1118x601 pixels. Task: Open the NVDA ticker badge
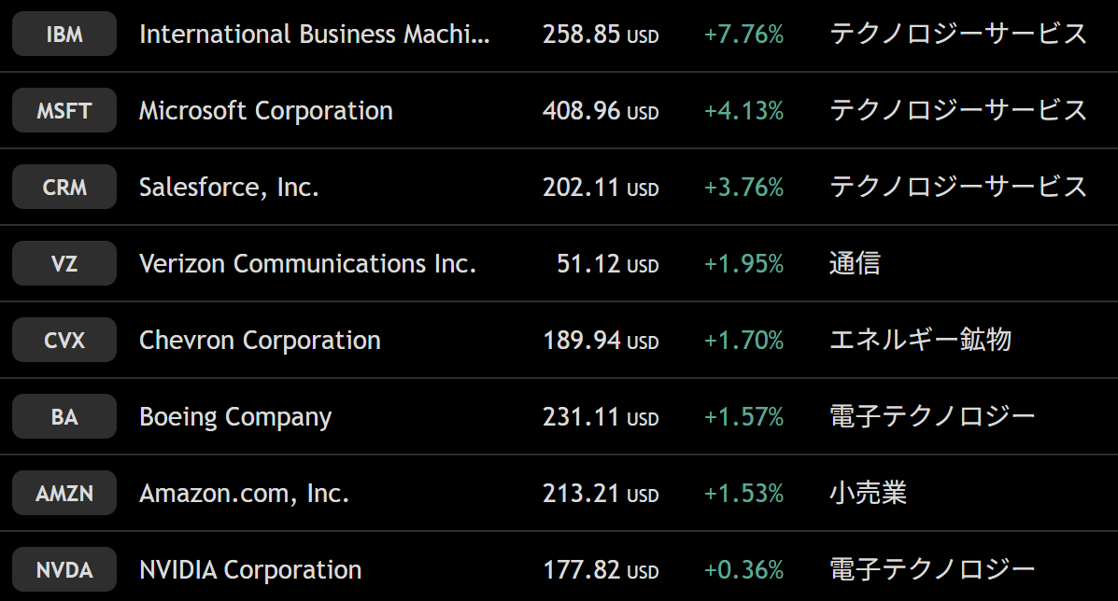pyautogui.click(x=64, y=570)
